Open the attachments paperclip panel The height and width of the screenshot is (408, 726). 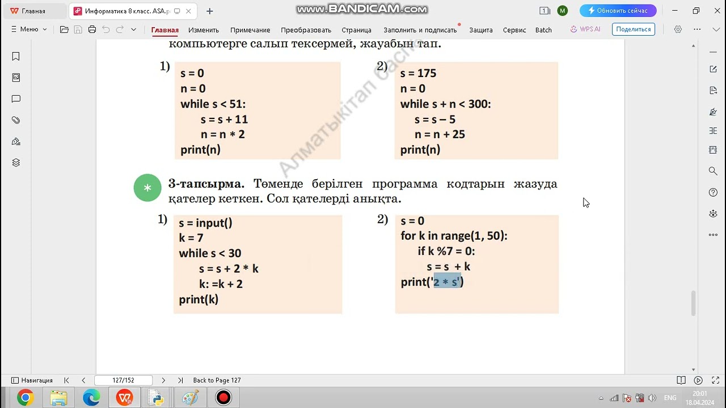(16, 120)
